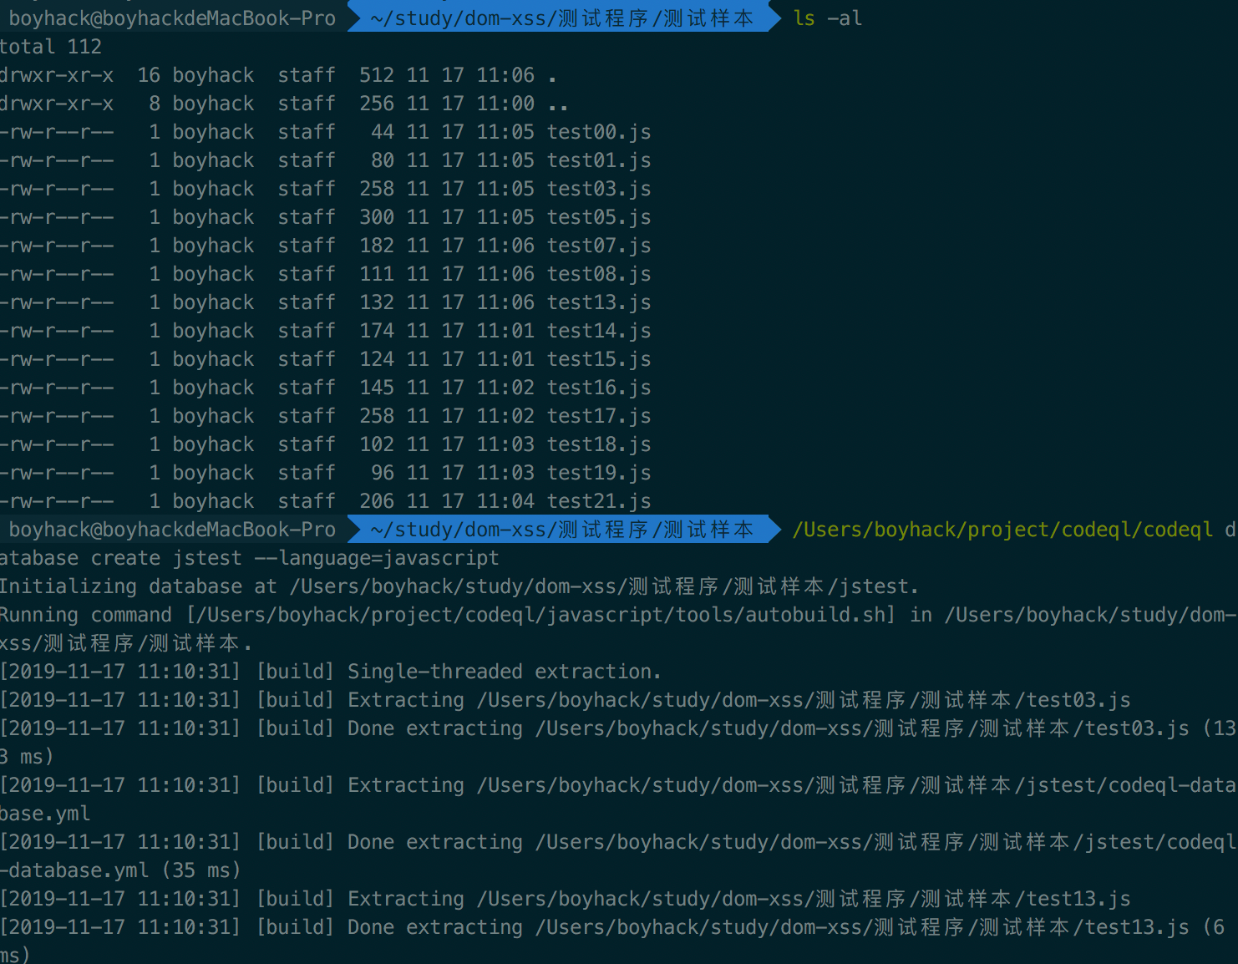Click the file name test19.js

click(599, 473)
